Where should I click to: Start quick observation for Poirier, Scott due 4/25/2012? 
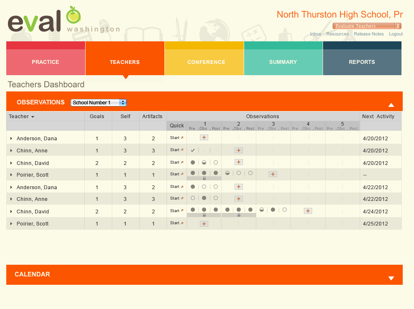point(177,223)
